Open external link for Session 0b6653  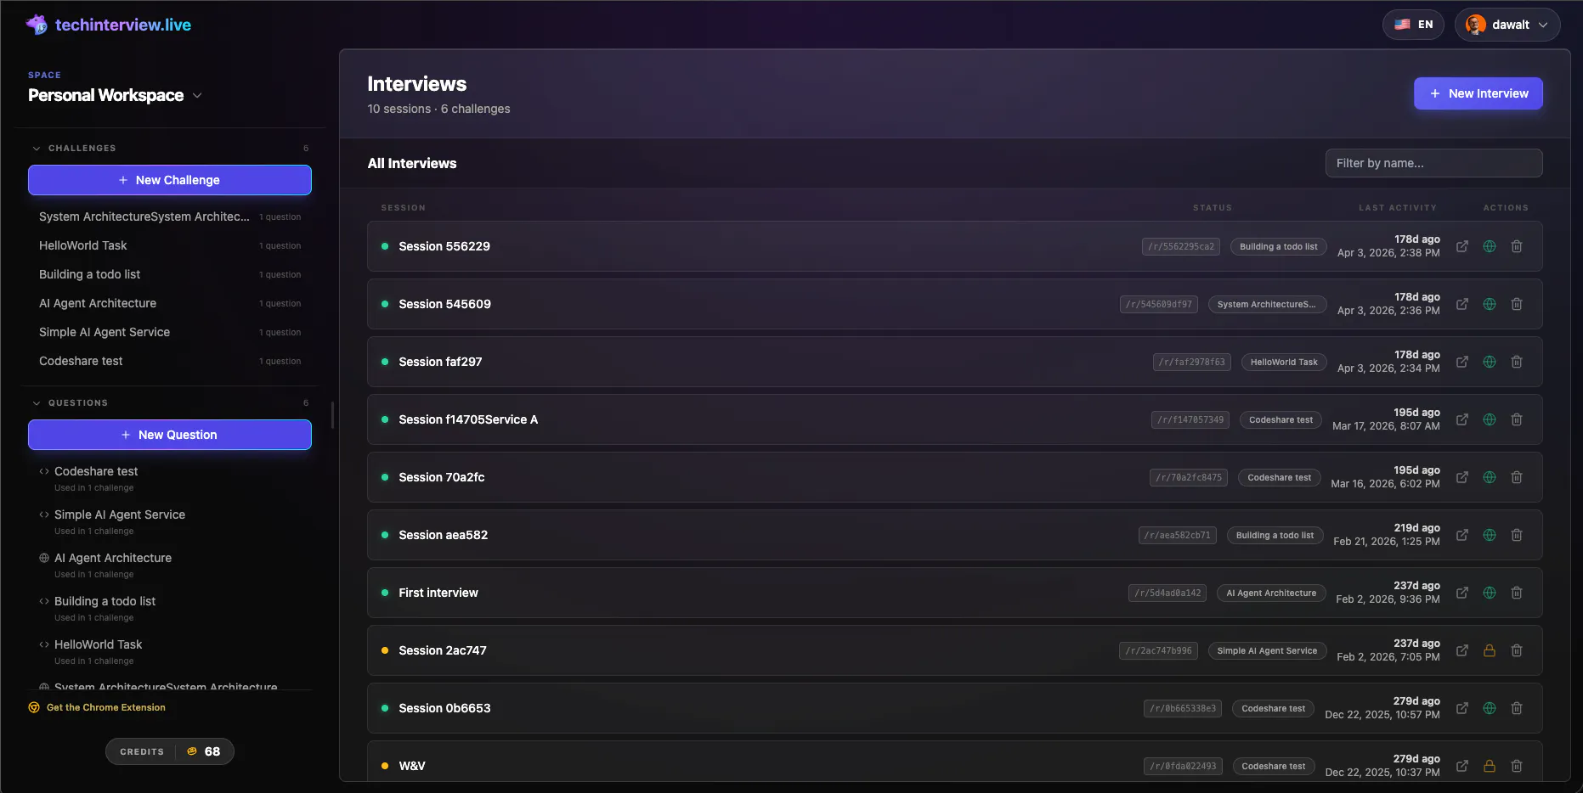click(1462, 708)
